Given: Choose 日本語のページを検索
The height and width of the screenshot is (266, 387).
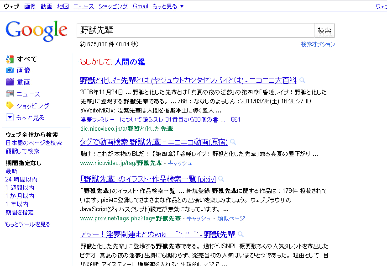Looking at the screenshot, I should click(34, 143).
